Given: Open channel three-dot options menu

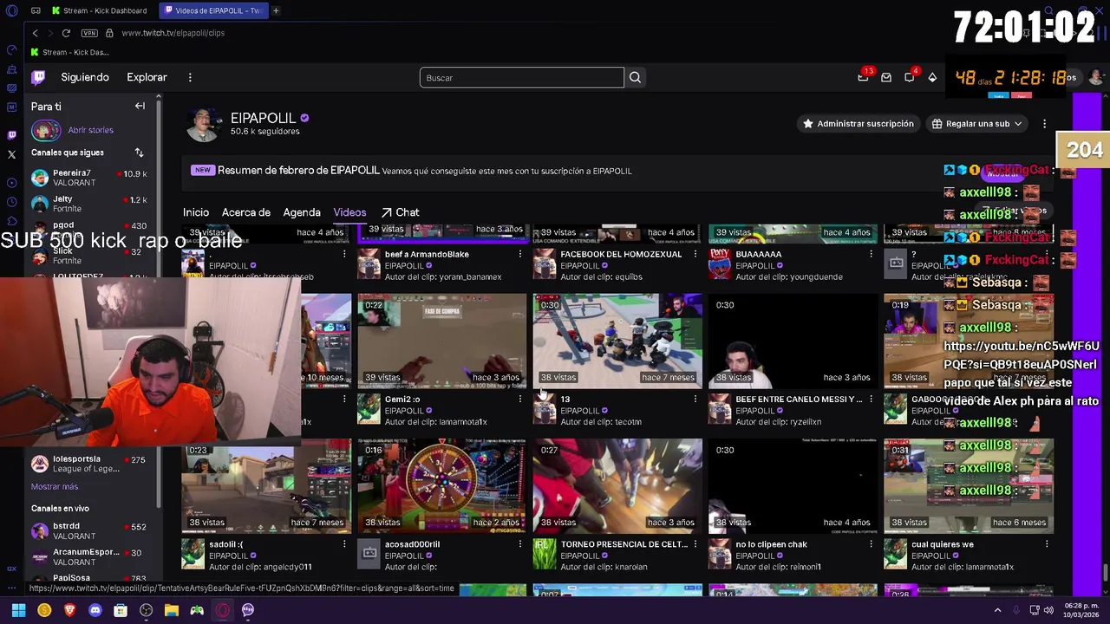Looking at the screenshot, I should (x=1044, y=123).
